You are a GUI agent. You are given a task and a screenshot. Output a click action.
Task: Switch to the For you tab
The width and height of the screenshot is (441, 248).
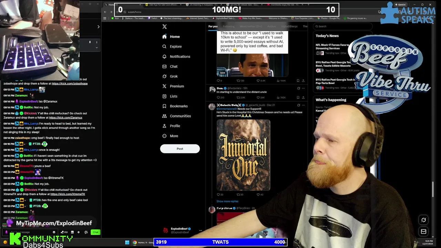click(x=213, y=27)
